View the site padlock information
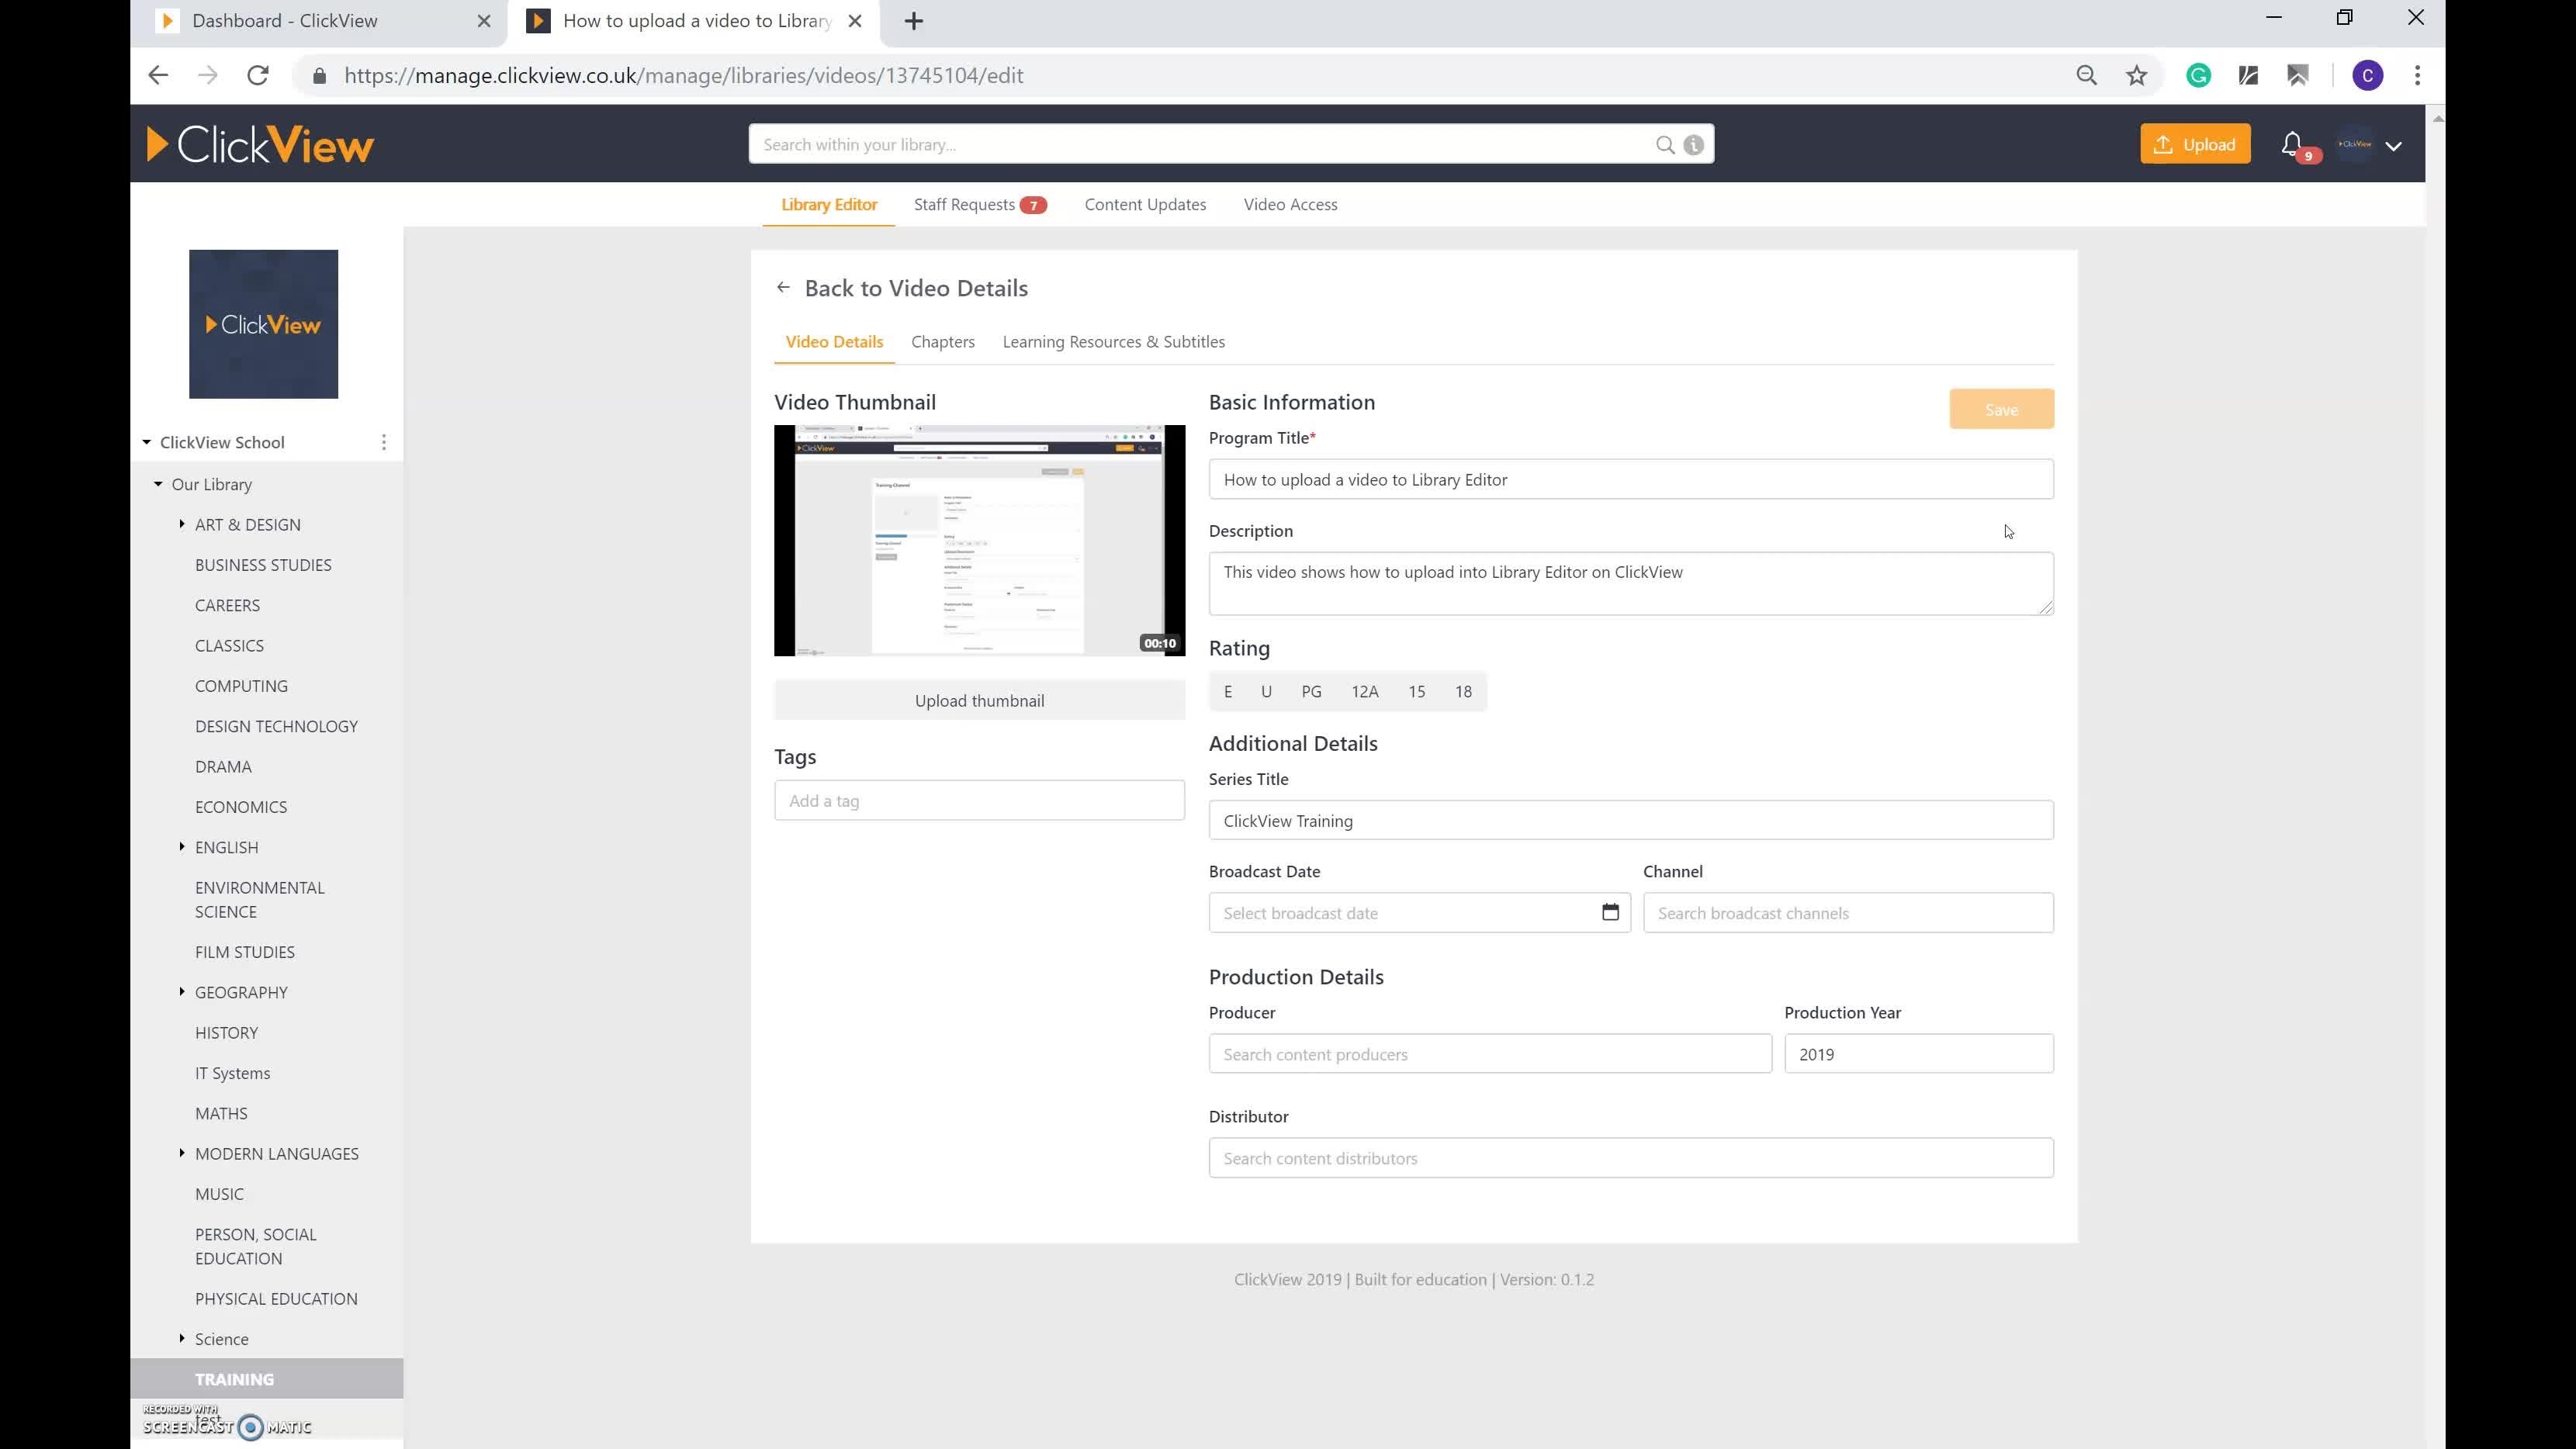The image size is (2576, 1449). pyautogui.click(x=319, y=76)
